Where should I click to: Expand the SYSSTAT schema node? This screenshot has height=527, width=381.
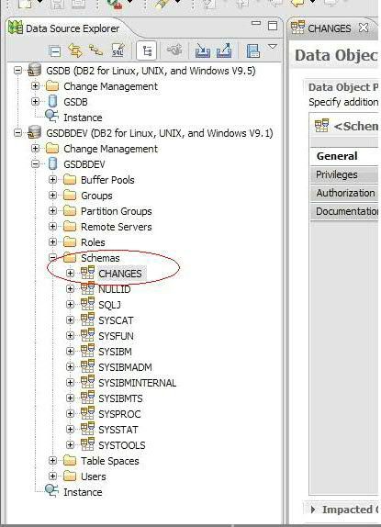pos(70,429)
